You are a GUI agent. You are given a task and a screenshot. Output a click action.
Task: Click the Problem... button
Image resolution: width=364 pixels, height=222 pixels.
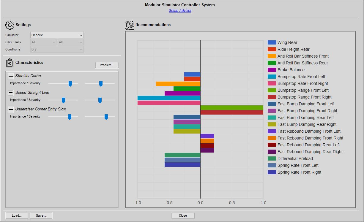pyautogui.click(x=107, y=65)
